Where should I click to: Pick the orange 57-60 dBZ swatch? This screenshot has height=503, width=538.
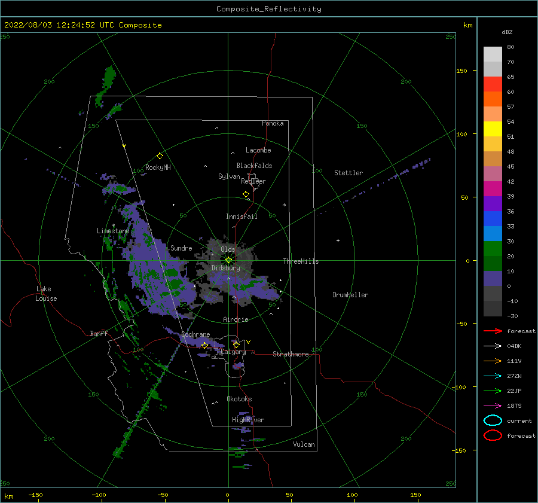[493, 99]
